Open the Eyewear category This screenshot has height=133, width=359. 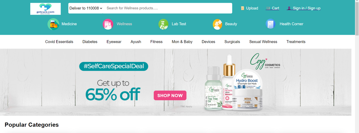point(114,42)
